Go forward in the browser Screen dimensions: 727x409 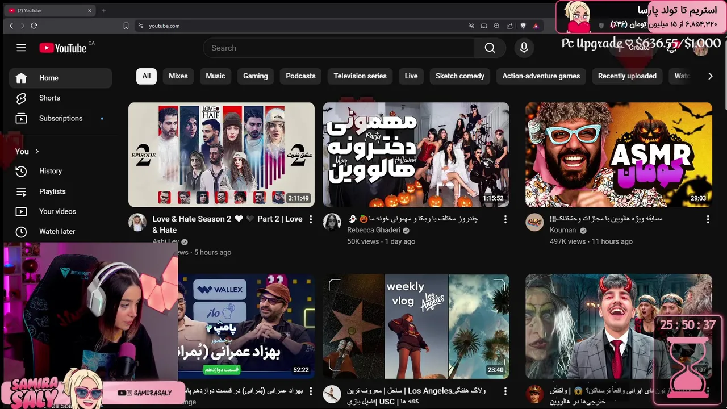pyautogui.click(x=23, y=26)
